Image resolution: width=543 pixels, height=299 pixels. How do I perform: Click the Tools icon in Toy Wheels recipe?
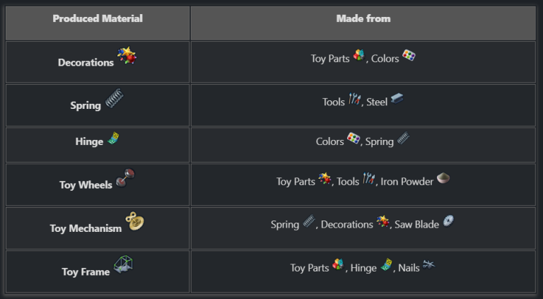point(368,180)
